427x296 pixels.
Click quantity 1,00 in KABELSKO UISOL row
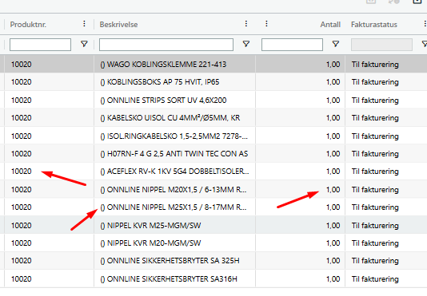point(333,118)
